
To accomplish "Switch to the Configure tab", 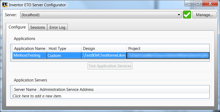I will click(17, 27).
